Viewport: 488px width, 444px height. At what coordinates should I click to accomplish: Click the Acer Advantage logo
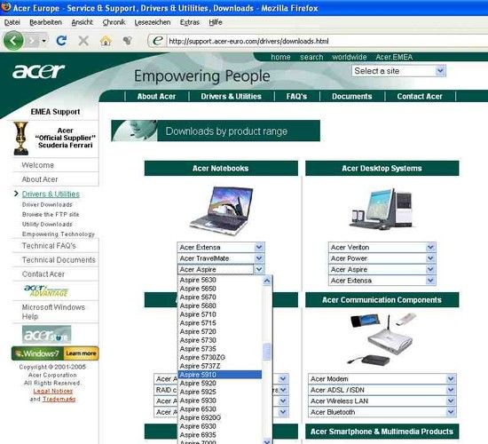point(46,290)
